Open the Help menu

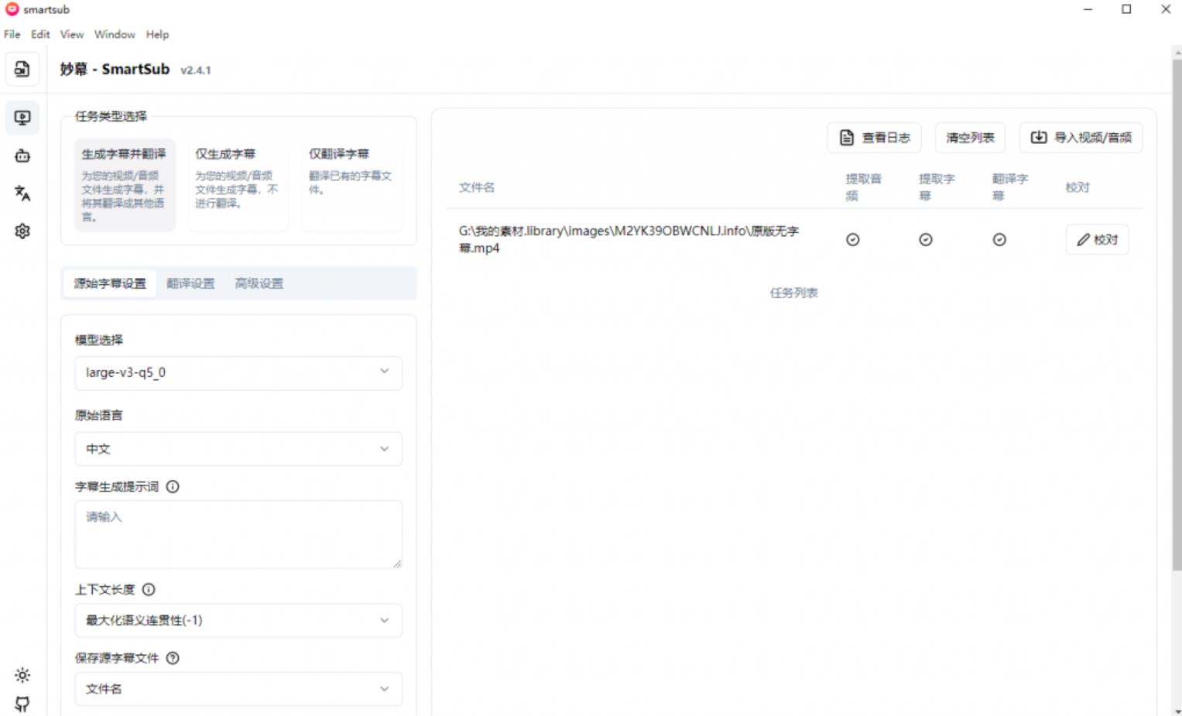tap(157, 34)
